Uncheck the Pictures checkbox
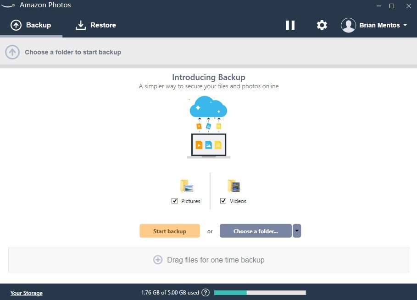This screenshot has width=417, height=300. click(174, 201)
